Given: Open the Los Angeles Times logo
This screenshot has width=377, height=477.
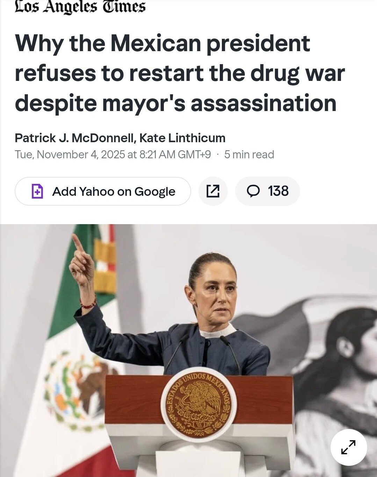Looking at the screenshot, I should [x=80, y=7].
